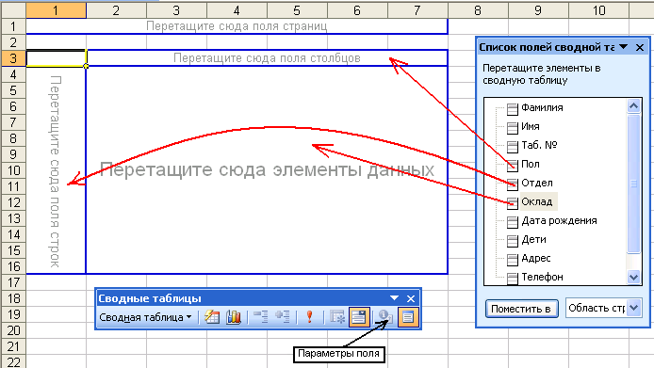Click the column fields drop area
Screen dimensions: 654x368
[x=267, y=58]
